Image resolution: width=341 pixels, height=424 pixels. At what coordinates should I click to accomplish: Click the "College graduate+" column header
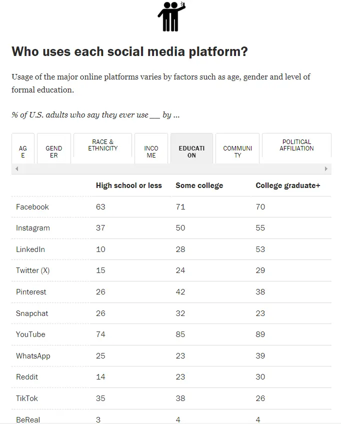click(287, 185)
